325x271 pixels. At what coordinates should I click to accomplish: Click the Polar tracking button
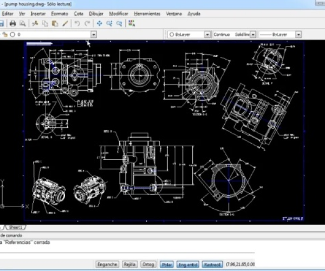click(167, 264)
